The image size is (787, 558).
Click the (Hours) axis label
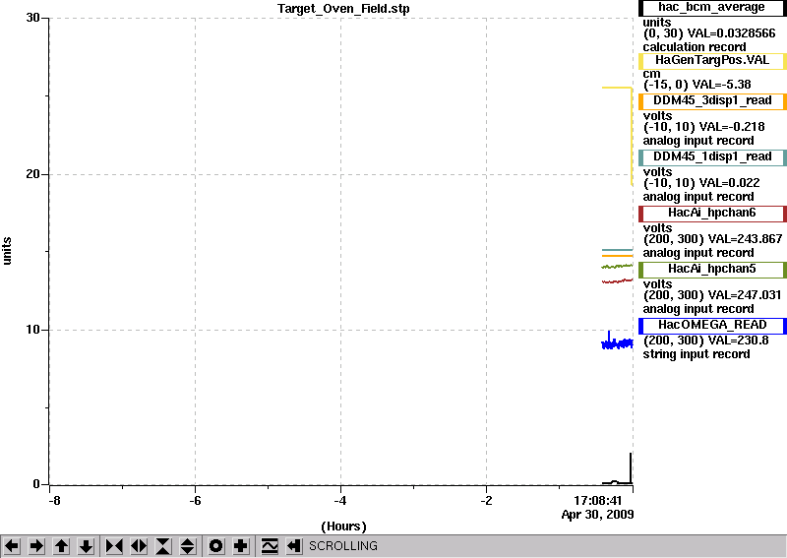343,527
